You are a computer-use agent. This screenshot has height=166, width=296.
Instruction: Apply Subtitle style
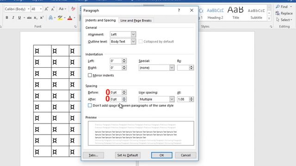click(256, 13)
